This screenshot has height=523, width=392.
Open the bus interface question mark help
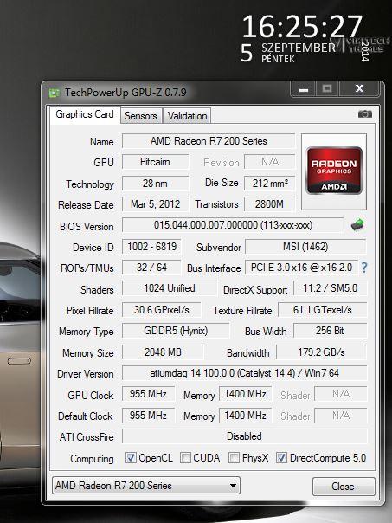click(x=364, y=268)
